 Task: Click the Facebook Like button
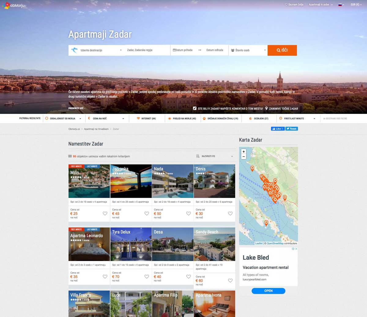(278, 129)
